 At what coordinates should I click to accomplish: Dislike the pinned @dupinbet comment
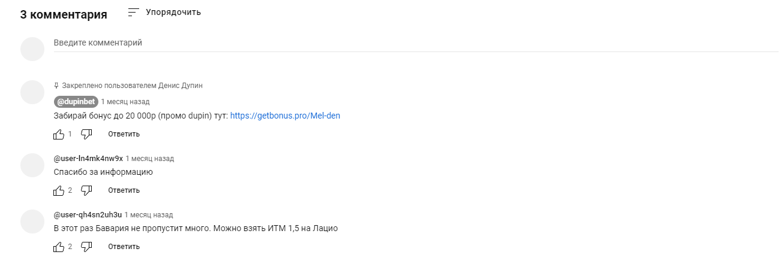[86, 134]
